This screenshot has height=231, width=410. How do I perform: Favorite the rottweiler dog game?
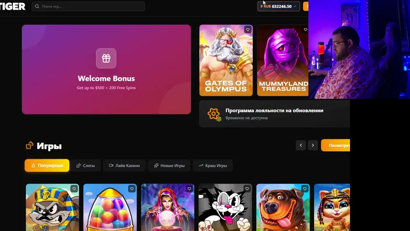[305, 189]
